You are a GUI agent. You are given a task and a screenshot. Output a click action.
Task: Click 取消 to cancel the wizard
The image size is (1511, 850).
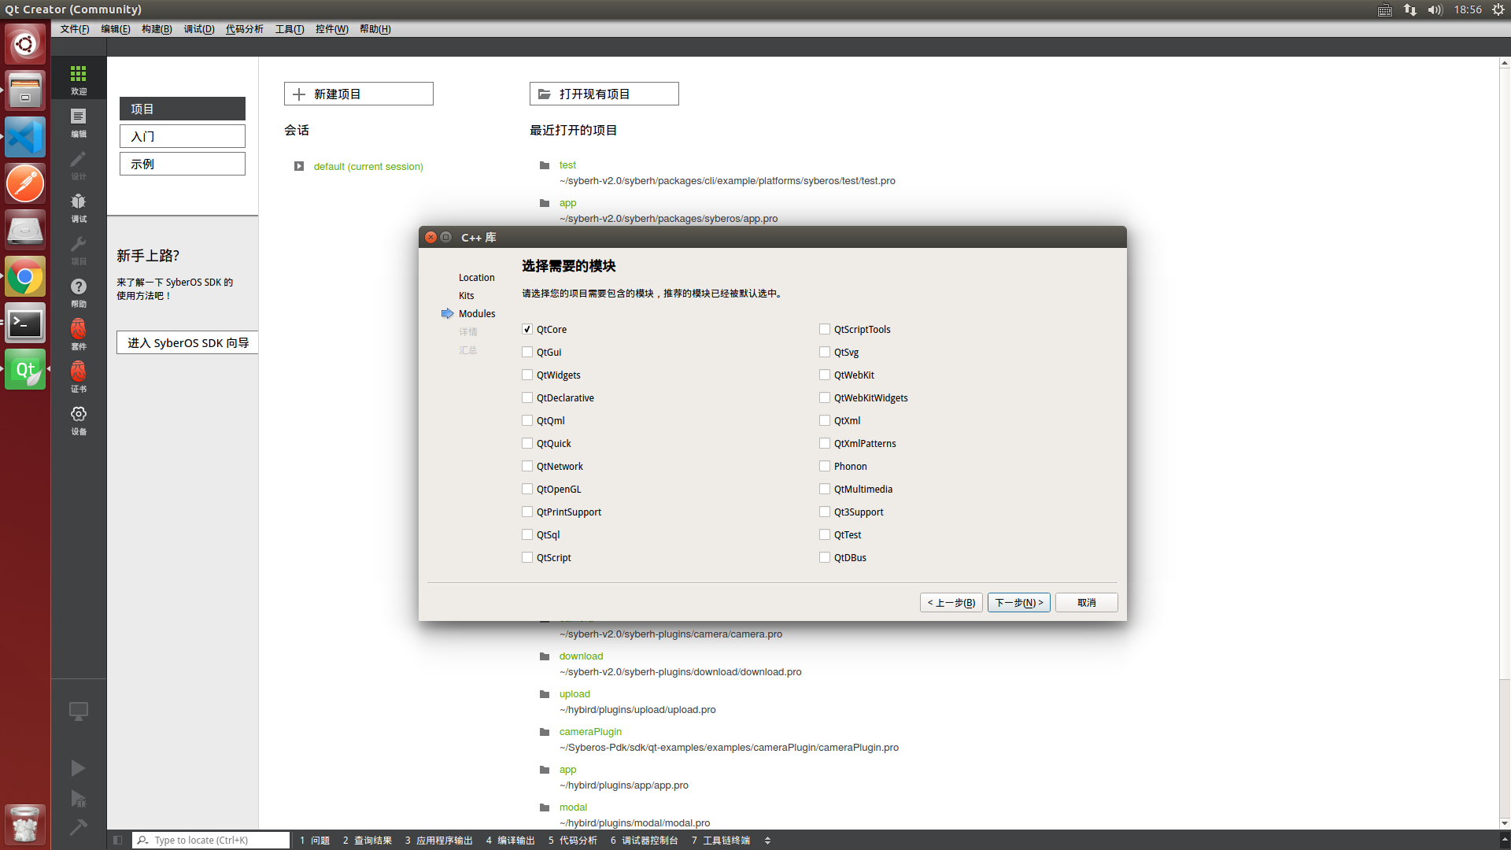[x=1087, y=602]
